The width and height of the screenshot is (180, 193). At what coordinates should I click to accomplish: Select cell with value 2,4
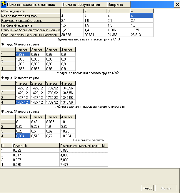pos(142,21)
